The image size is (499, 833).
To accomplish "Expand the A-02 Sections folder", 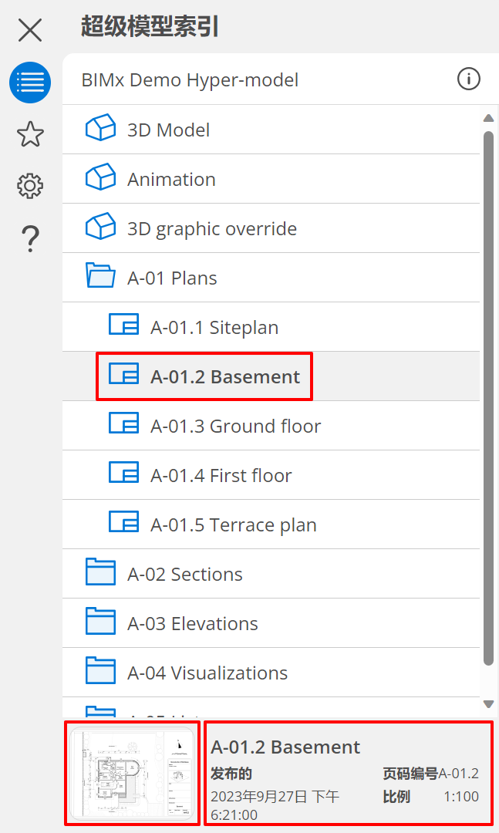I will (x=184, y=574).
